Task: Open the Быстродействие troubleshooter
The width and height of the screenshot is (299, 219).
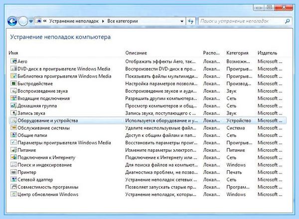Action: (35, 84)
